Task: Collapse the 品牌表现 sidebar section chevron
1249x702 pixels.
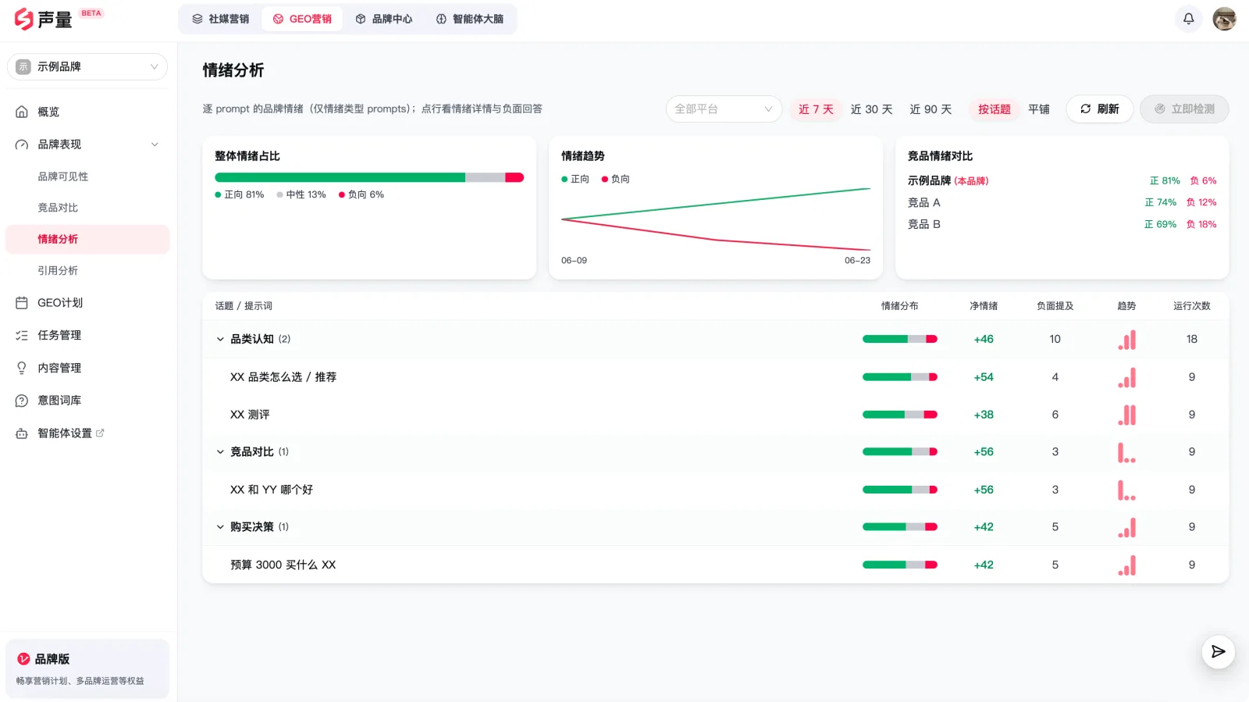Action: [155, 144]
